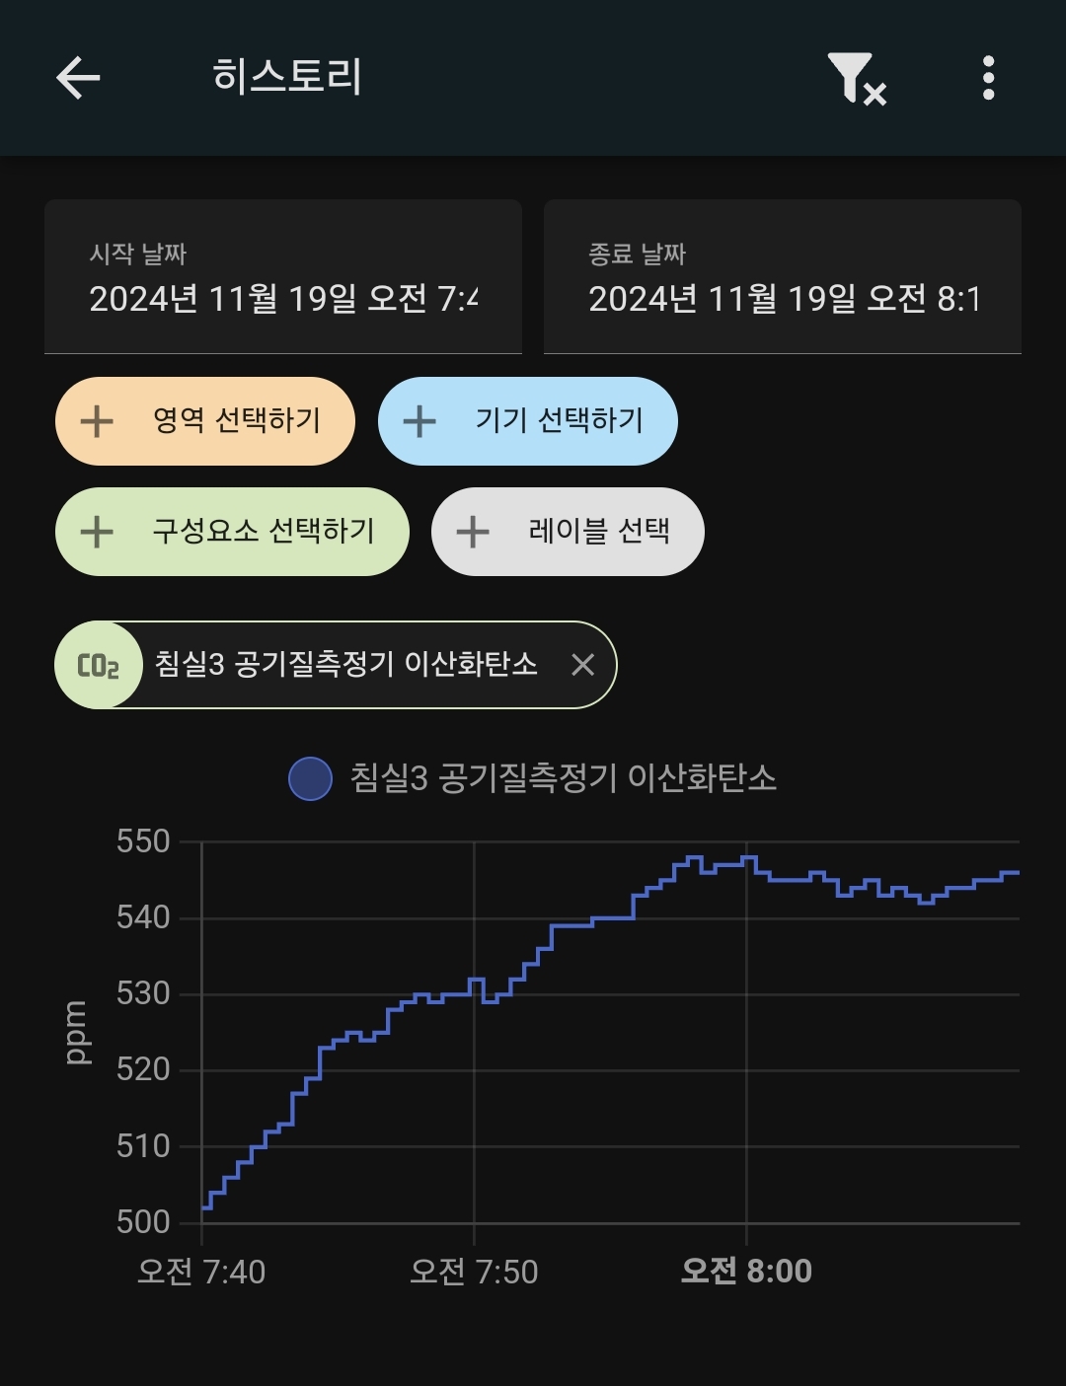Toggle the blue legend dot for the CO2 series
This screenshot has height=1386, width=1066.
[310, 778]
